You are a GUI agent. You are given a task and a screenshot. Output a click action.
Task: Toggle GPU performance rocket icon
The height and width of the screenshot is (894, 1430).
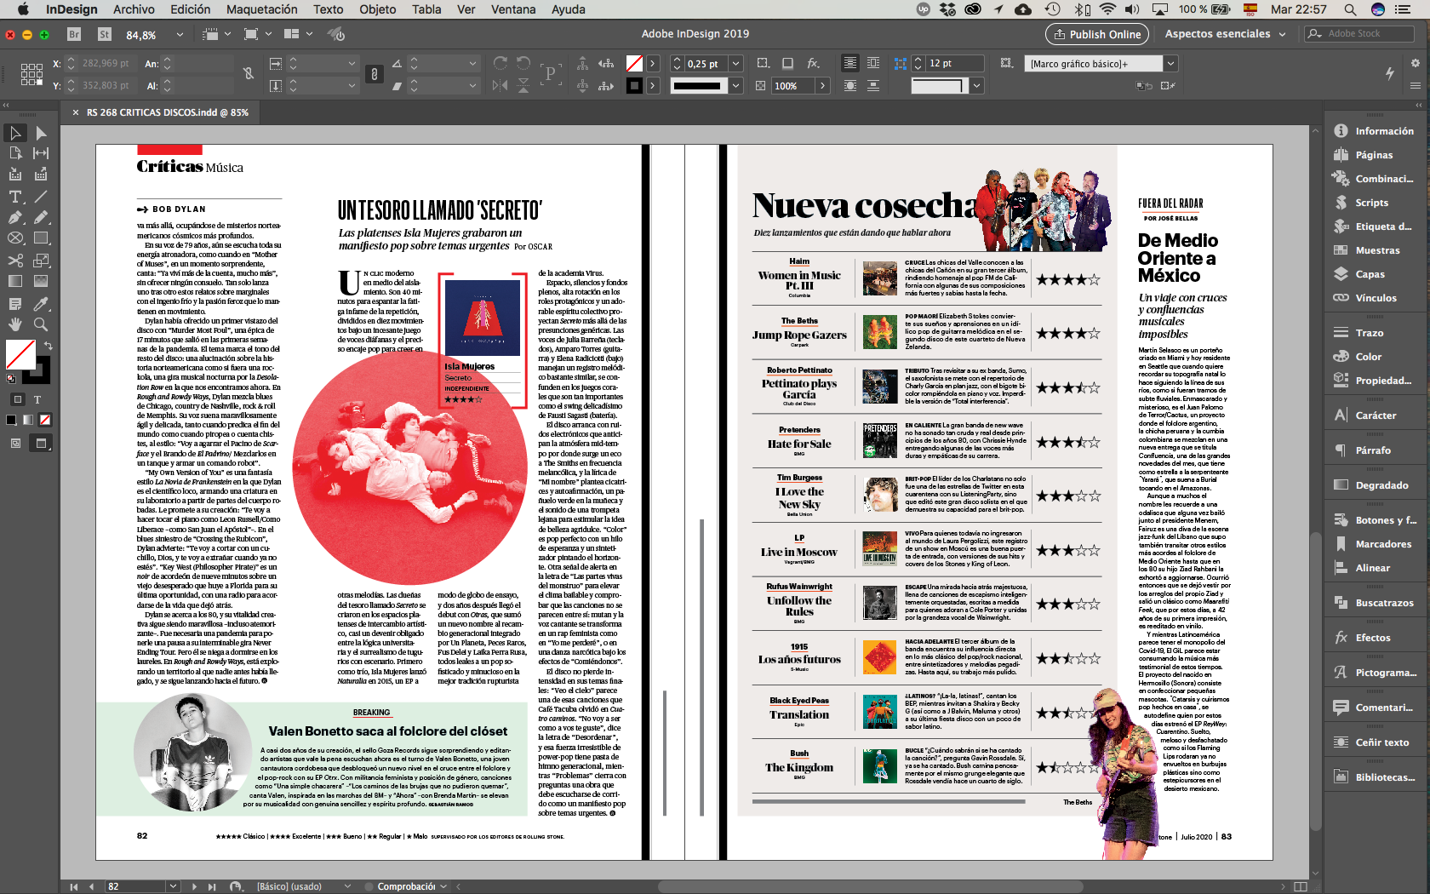[337, 35]
